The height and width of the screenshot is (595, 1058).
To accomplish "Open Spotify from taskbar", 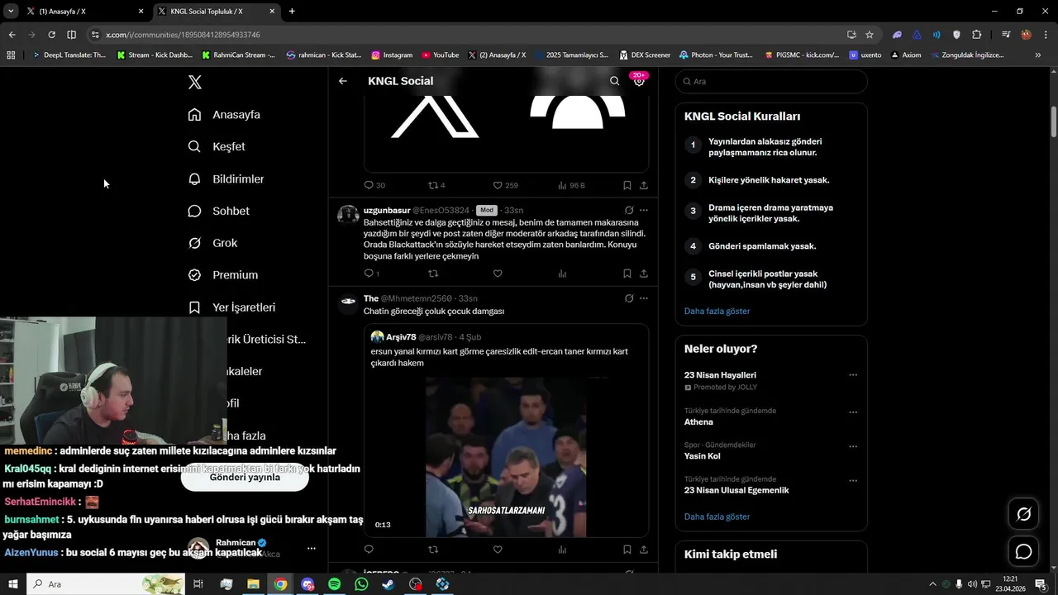I will [x=334, y=584].
